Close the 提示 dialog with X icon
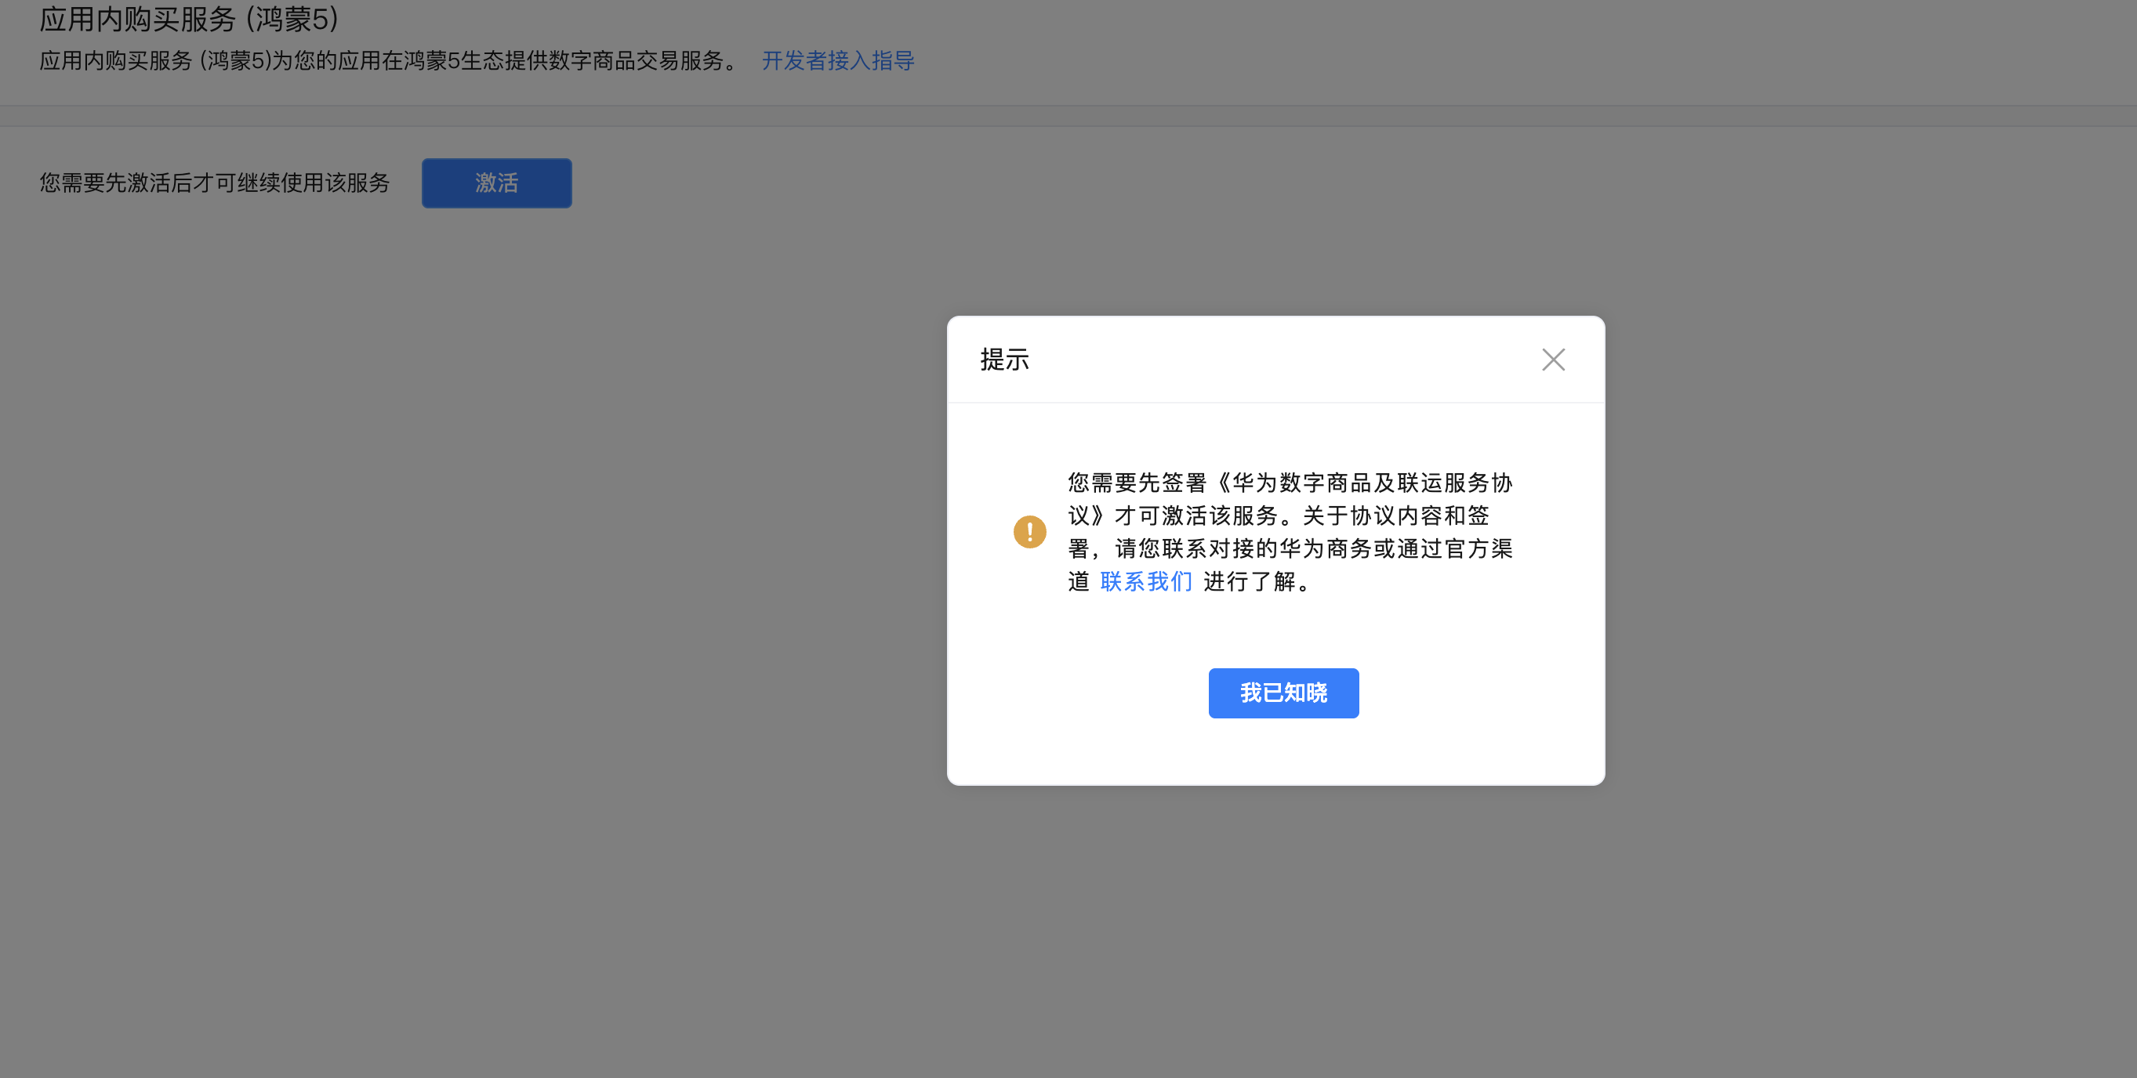 tap(1553, 360)
